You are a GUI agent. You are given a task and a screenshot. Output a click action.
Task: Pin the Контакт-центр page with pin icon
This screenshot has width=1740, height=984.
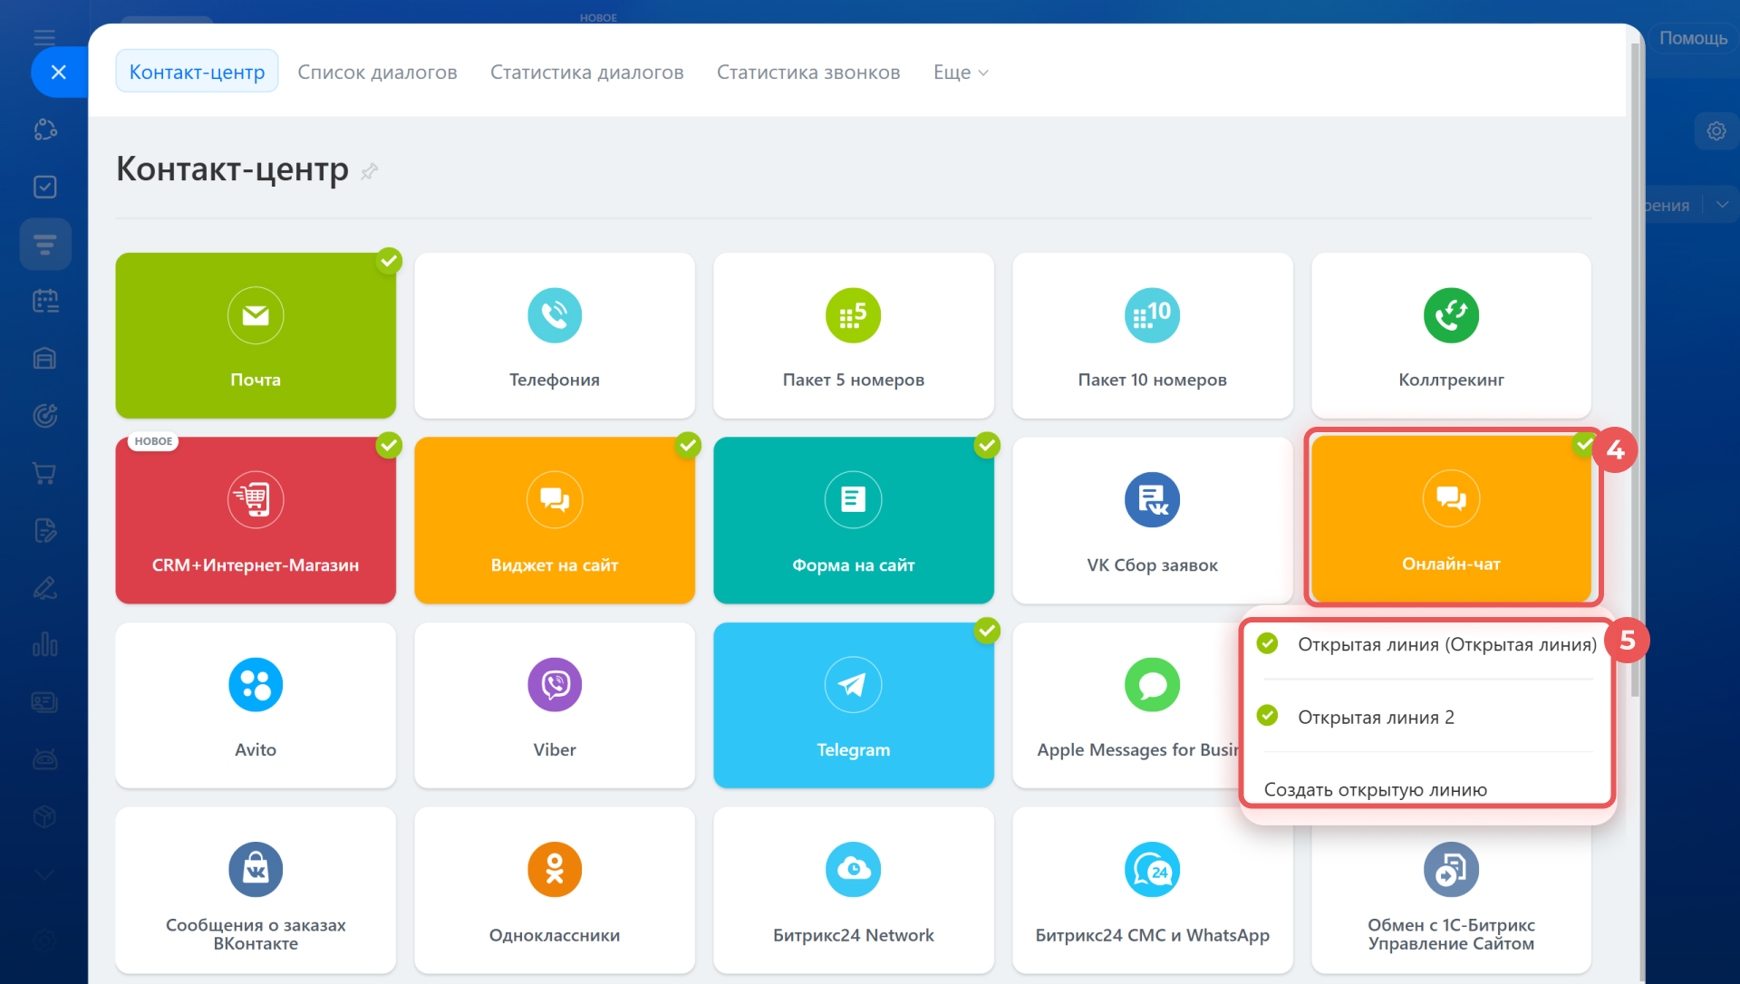point(369,171)
